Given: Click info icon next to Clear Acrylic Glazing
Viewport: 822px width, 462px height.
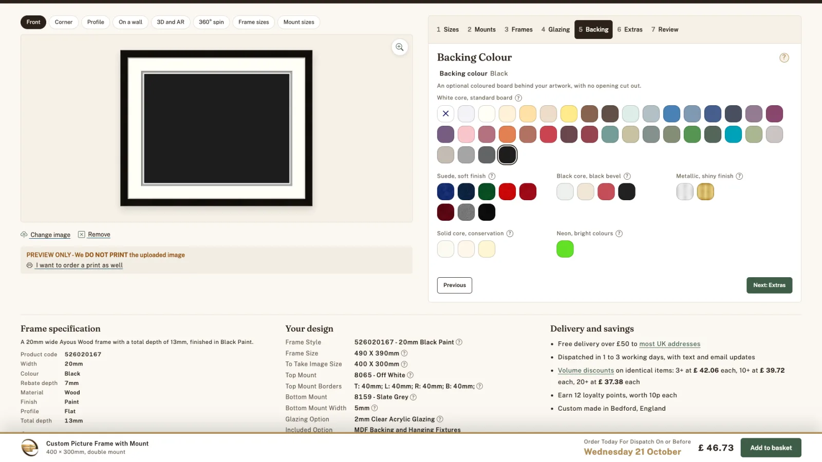Looking at the screenshot, I should coord(440,419).
